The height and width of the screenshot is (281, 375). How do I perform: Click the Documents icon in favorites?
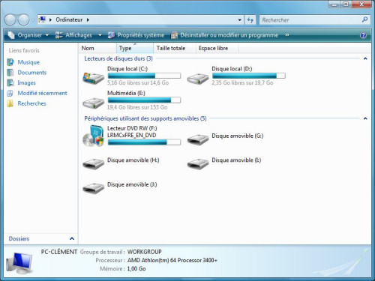(10, 73)
